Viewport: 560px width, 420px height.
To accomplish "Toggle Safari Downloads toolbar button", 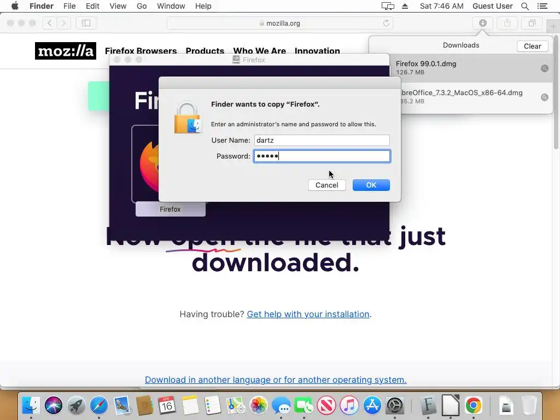I will click(482, 23).
